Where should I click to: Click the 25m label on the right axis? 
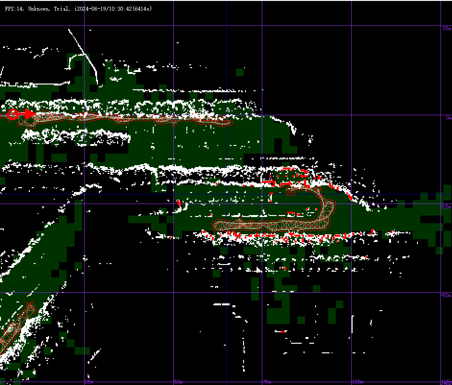click(x=446, y=29)
